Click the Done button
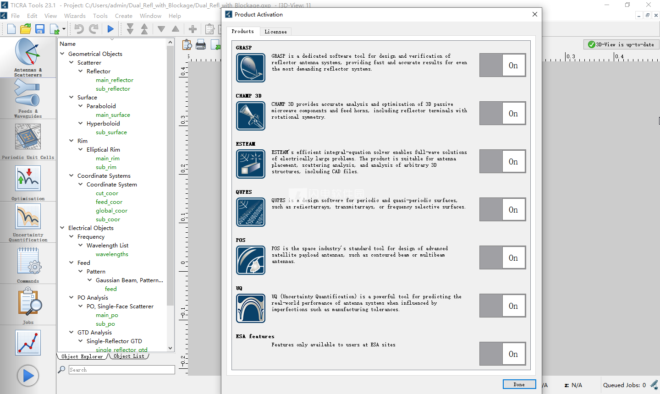Viewport: 660px width, 394px height. click(519, 384)
